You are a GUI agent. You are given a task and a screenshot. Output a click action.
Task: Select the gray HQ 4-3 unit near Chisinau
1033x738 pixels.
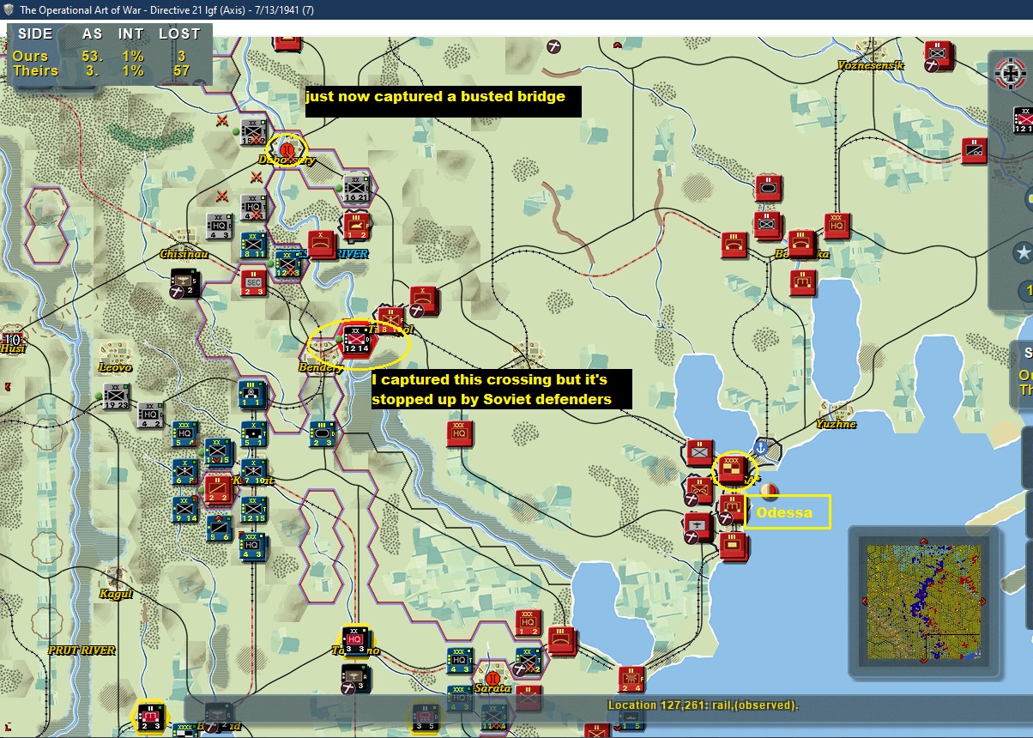pyautogui.click(x=219, y=226)
